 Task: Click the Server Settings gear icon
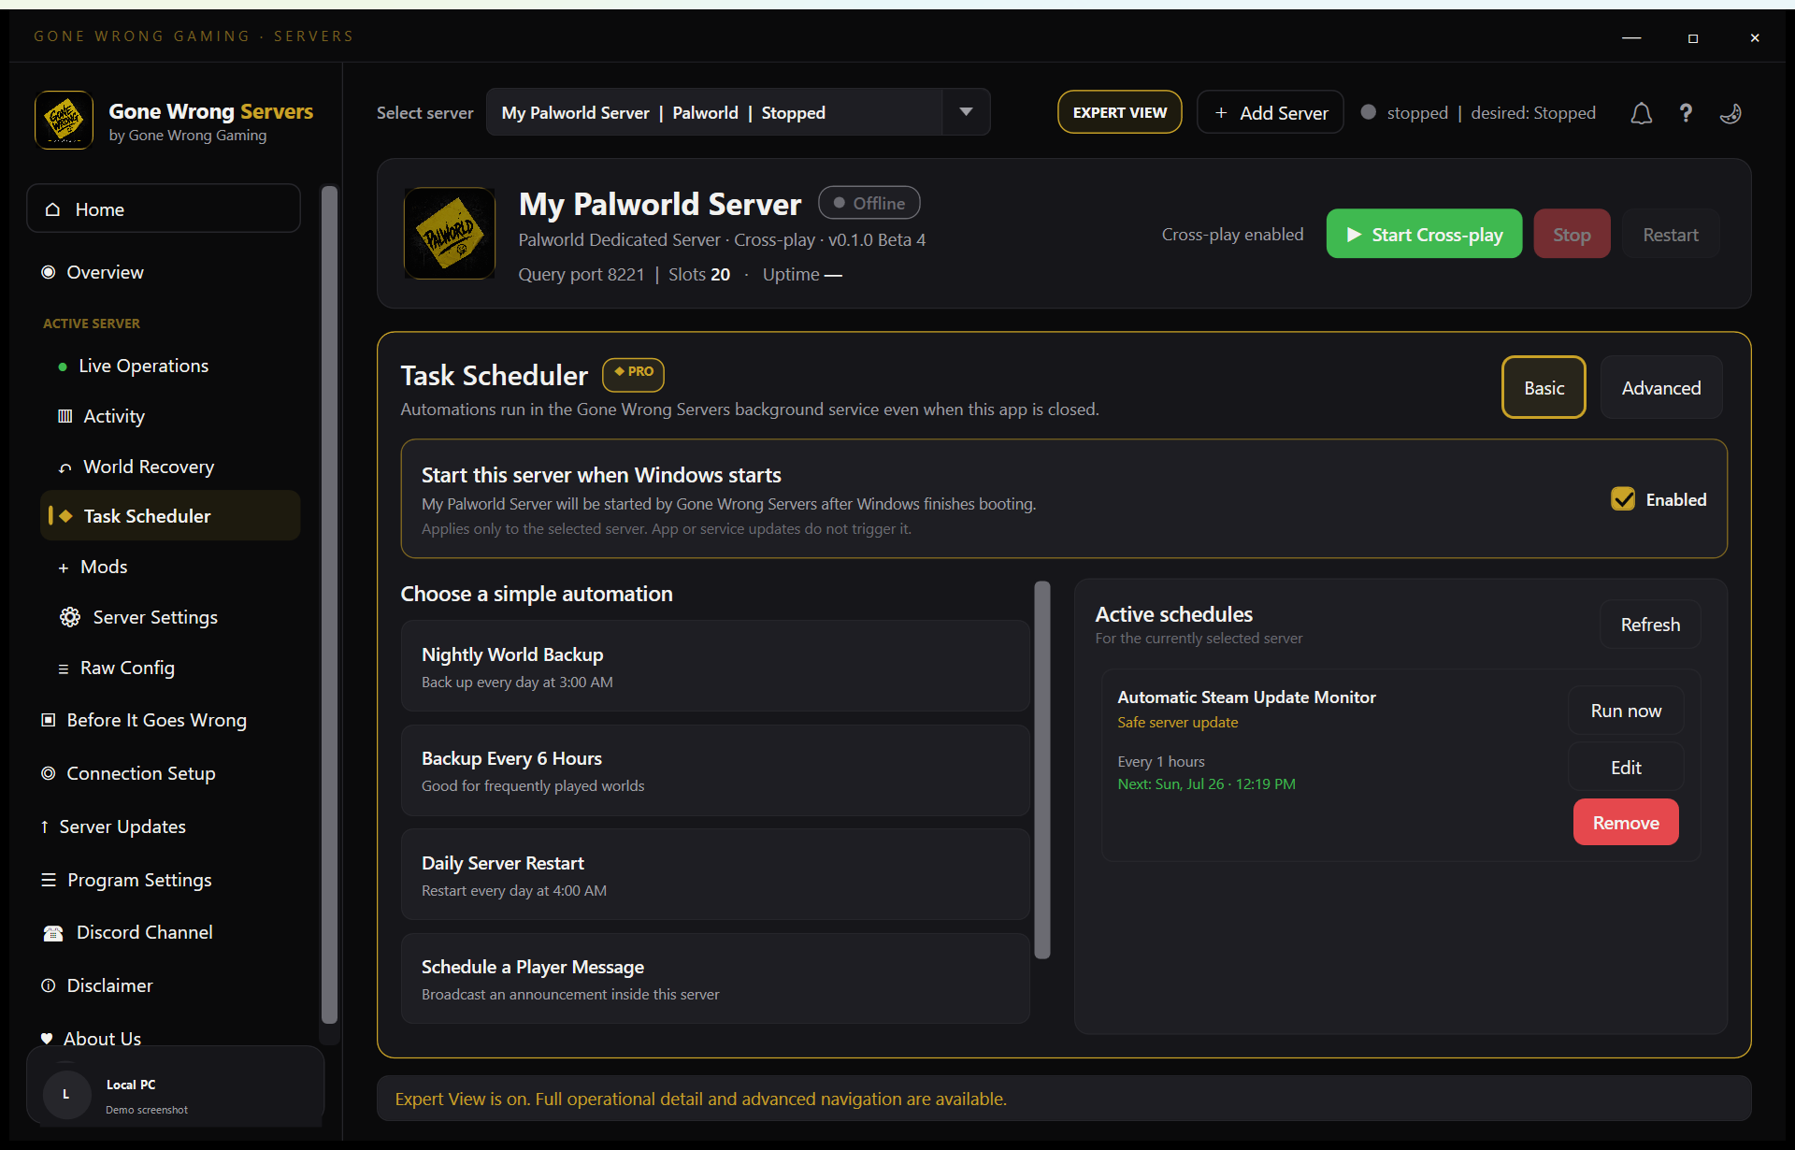tap(70, 617)
